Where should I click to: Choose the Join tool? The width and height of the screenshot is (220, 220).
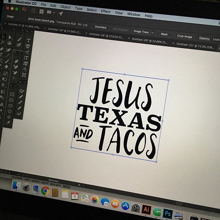pos(19,113)
